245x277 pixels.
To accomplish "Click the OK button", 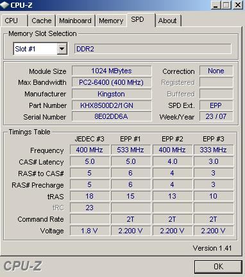I will pos(218,267).
